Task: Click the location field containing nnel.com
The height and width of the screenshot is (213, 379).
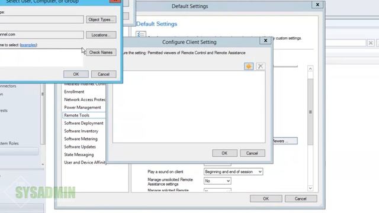Action: tap(41, 34)
